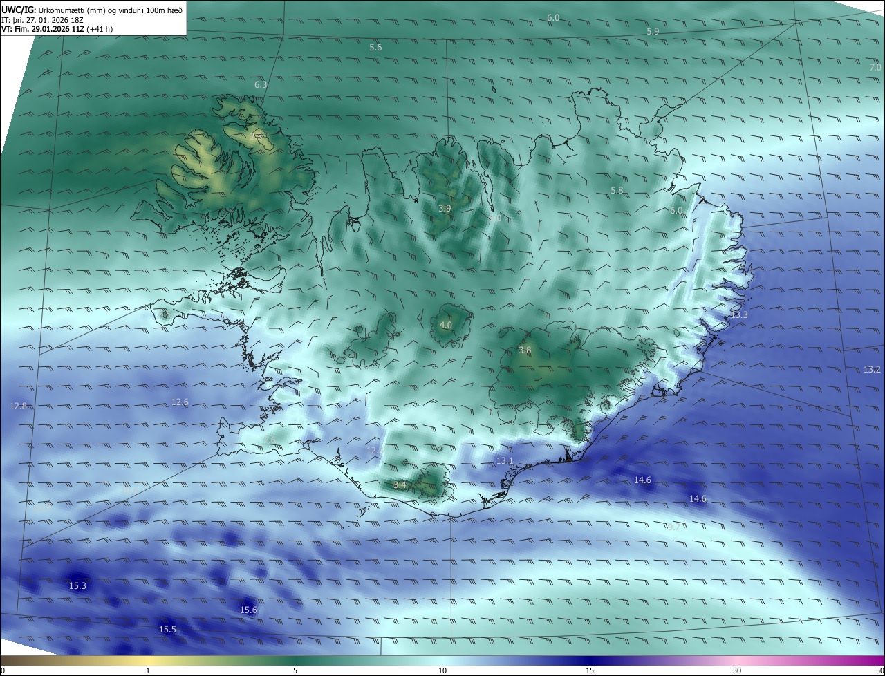Click the 12.8 value label on the map
This screenshot has height=676, width=885.
[x=19, y=406]
